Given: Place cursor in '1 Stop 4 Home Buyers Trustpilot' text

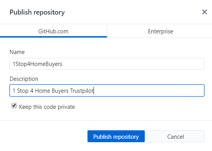Looking at the screenshot, I should [53, 91].
